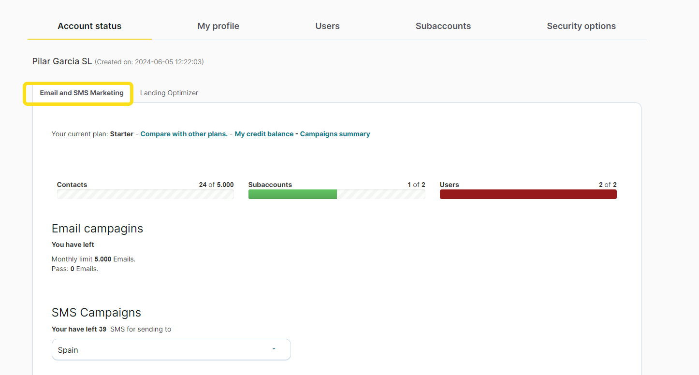Click the Pilar Garcia SL account name
Image resolution: width=699 pixels, height=375 pixels.
[x=62, y=61]
